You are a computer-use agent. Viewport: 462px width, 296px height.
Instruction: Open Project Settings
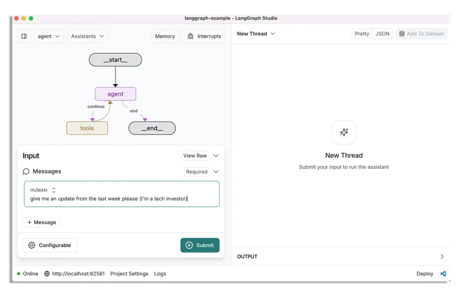[x=129, y=273]
